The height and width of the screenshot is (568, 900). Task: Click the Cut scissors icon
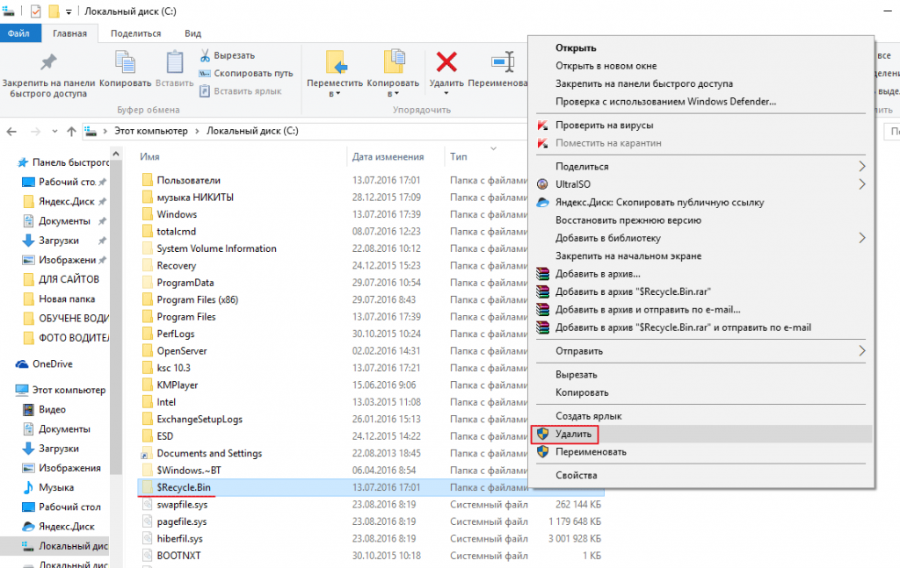click(205, 55)
